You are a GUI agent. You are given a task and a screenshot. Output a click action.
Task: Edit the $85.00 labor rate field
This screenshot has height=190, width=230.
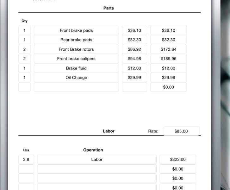click(181, 131)
